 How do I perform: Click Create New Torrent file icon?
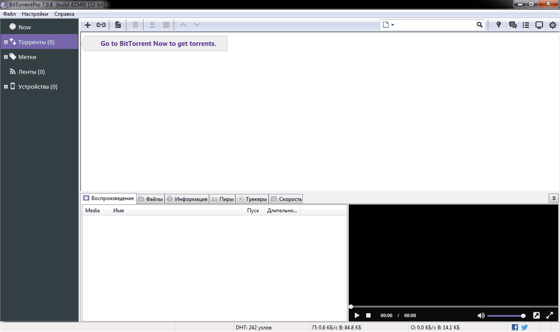coord(118,25)
